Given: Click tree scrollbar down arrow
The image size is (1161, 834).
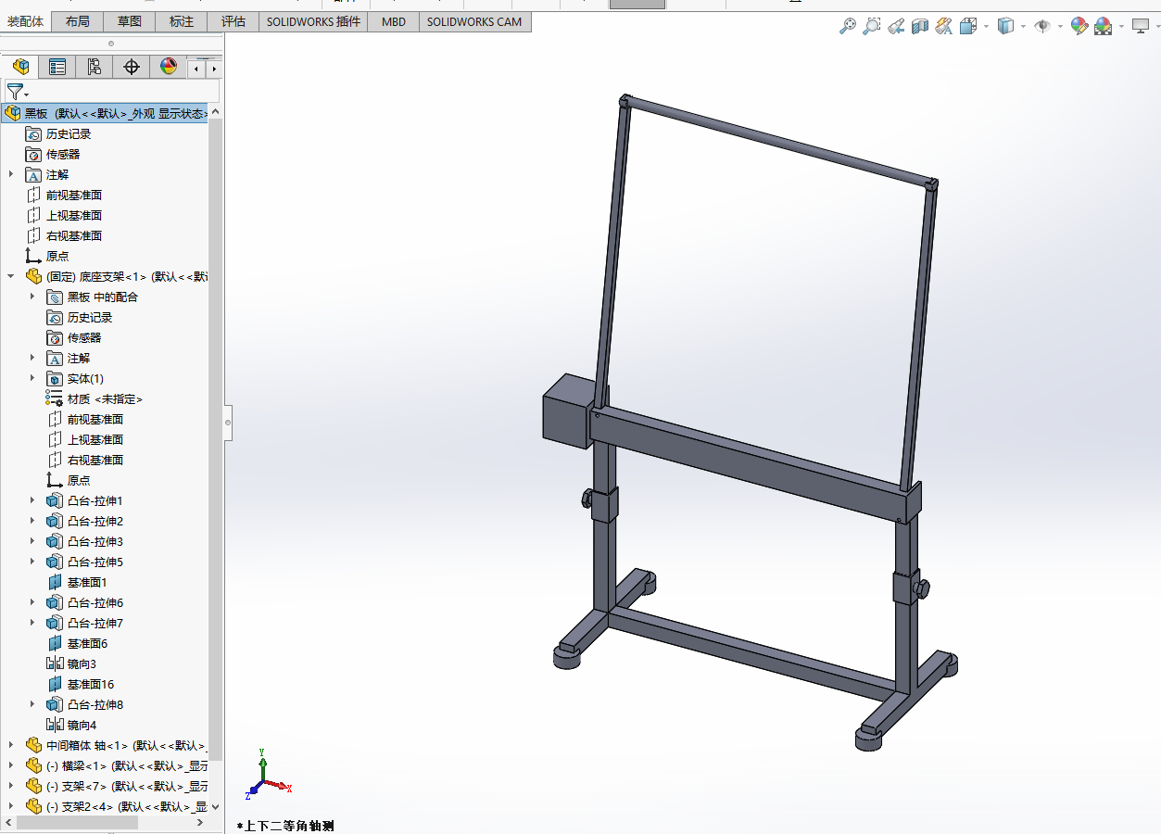Looking at the screenshot, I should pyautogui.click(x=216, y=807).
